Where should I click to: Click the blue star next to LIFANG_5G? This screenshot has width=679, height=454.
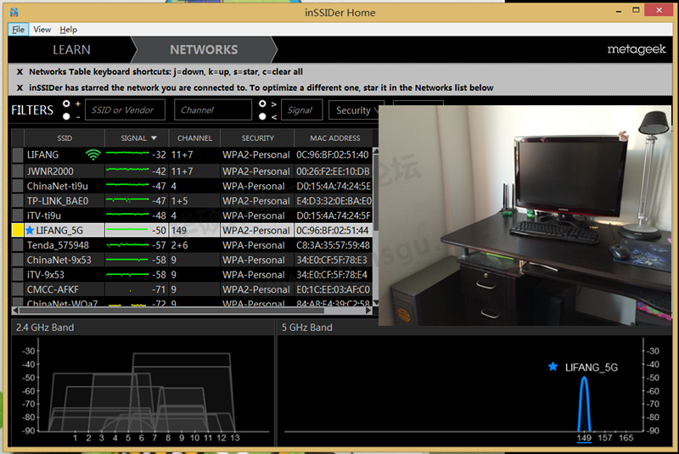tap(30, 230)
